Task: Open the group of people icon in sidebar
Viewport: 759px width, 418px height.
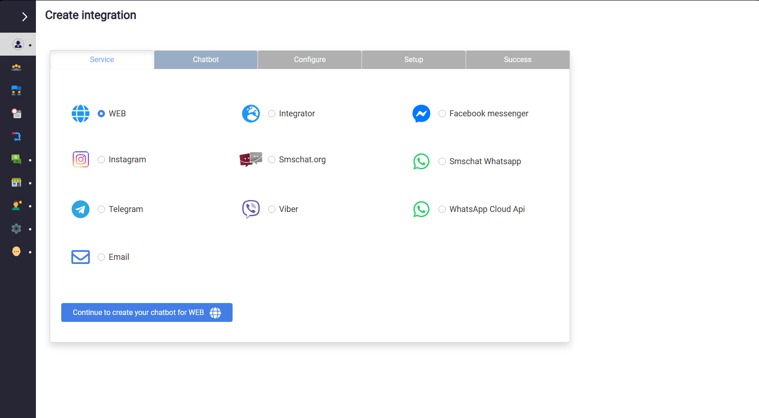Action: point(17,68)
